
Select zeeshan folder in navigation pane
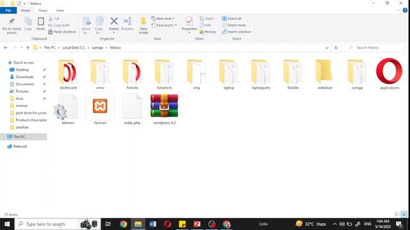tap(22, 127)
